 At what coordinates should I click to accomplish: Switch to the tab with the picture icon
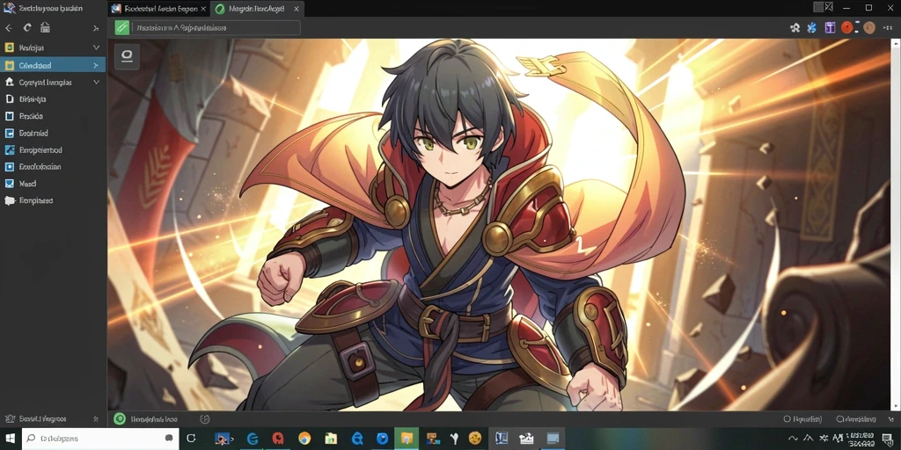(158, 9)
